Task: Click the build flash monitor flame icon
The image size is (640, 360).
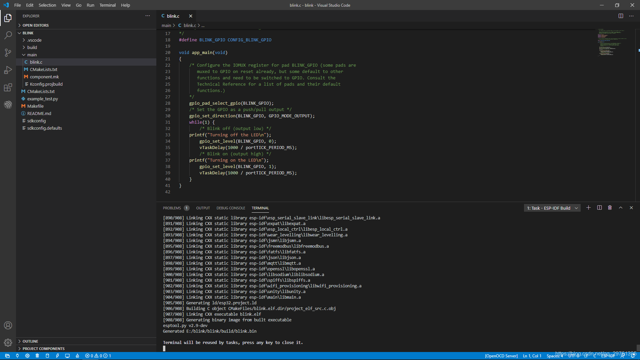Action: click(77, 356)
